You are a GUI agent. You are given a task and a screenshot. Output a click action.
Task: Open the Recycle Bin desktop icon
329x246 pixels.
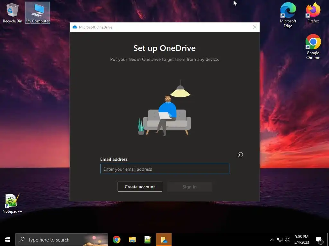pyautogui.click(x=13, y=13)
